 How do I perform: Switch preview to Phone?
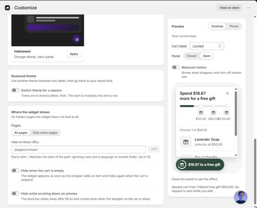click(x=234, y=26)
